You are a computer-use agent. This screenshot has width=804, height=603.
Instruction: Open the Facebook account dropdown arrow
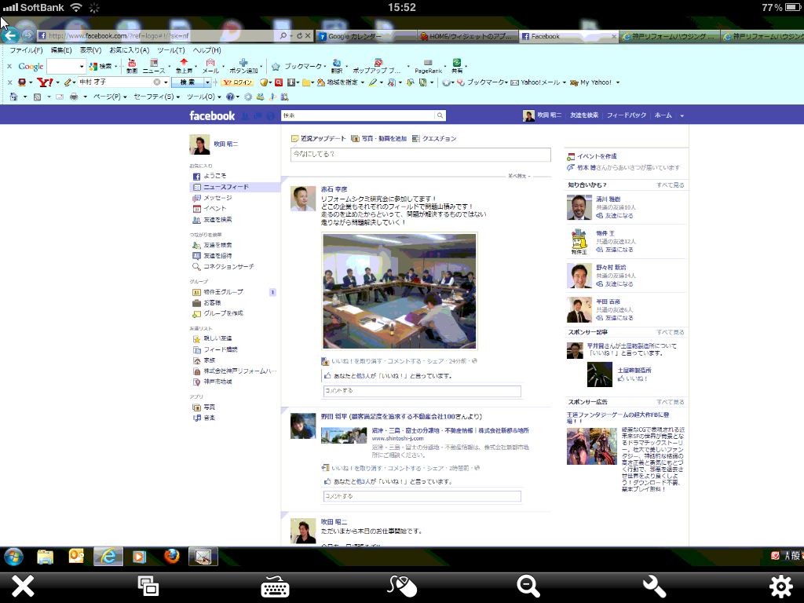[682, 116]
